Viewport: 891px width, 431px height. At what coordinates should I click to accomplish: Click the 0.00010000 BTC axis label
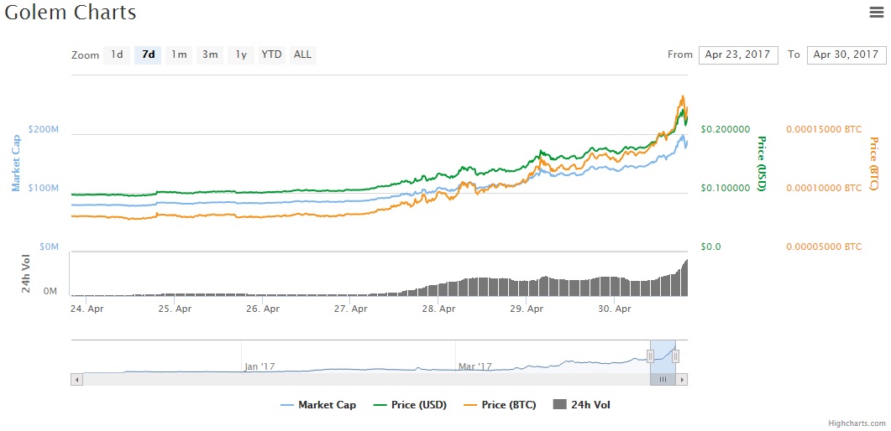[x=824, y=188]
